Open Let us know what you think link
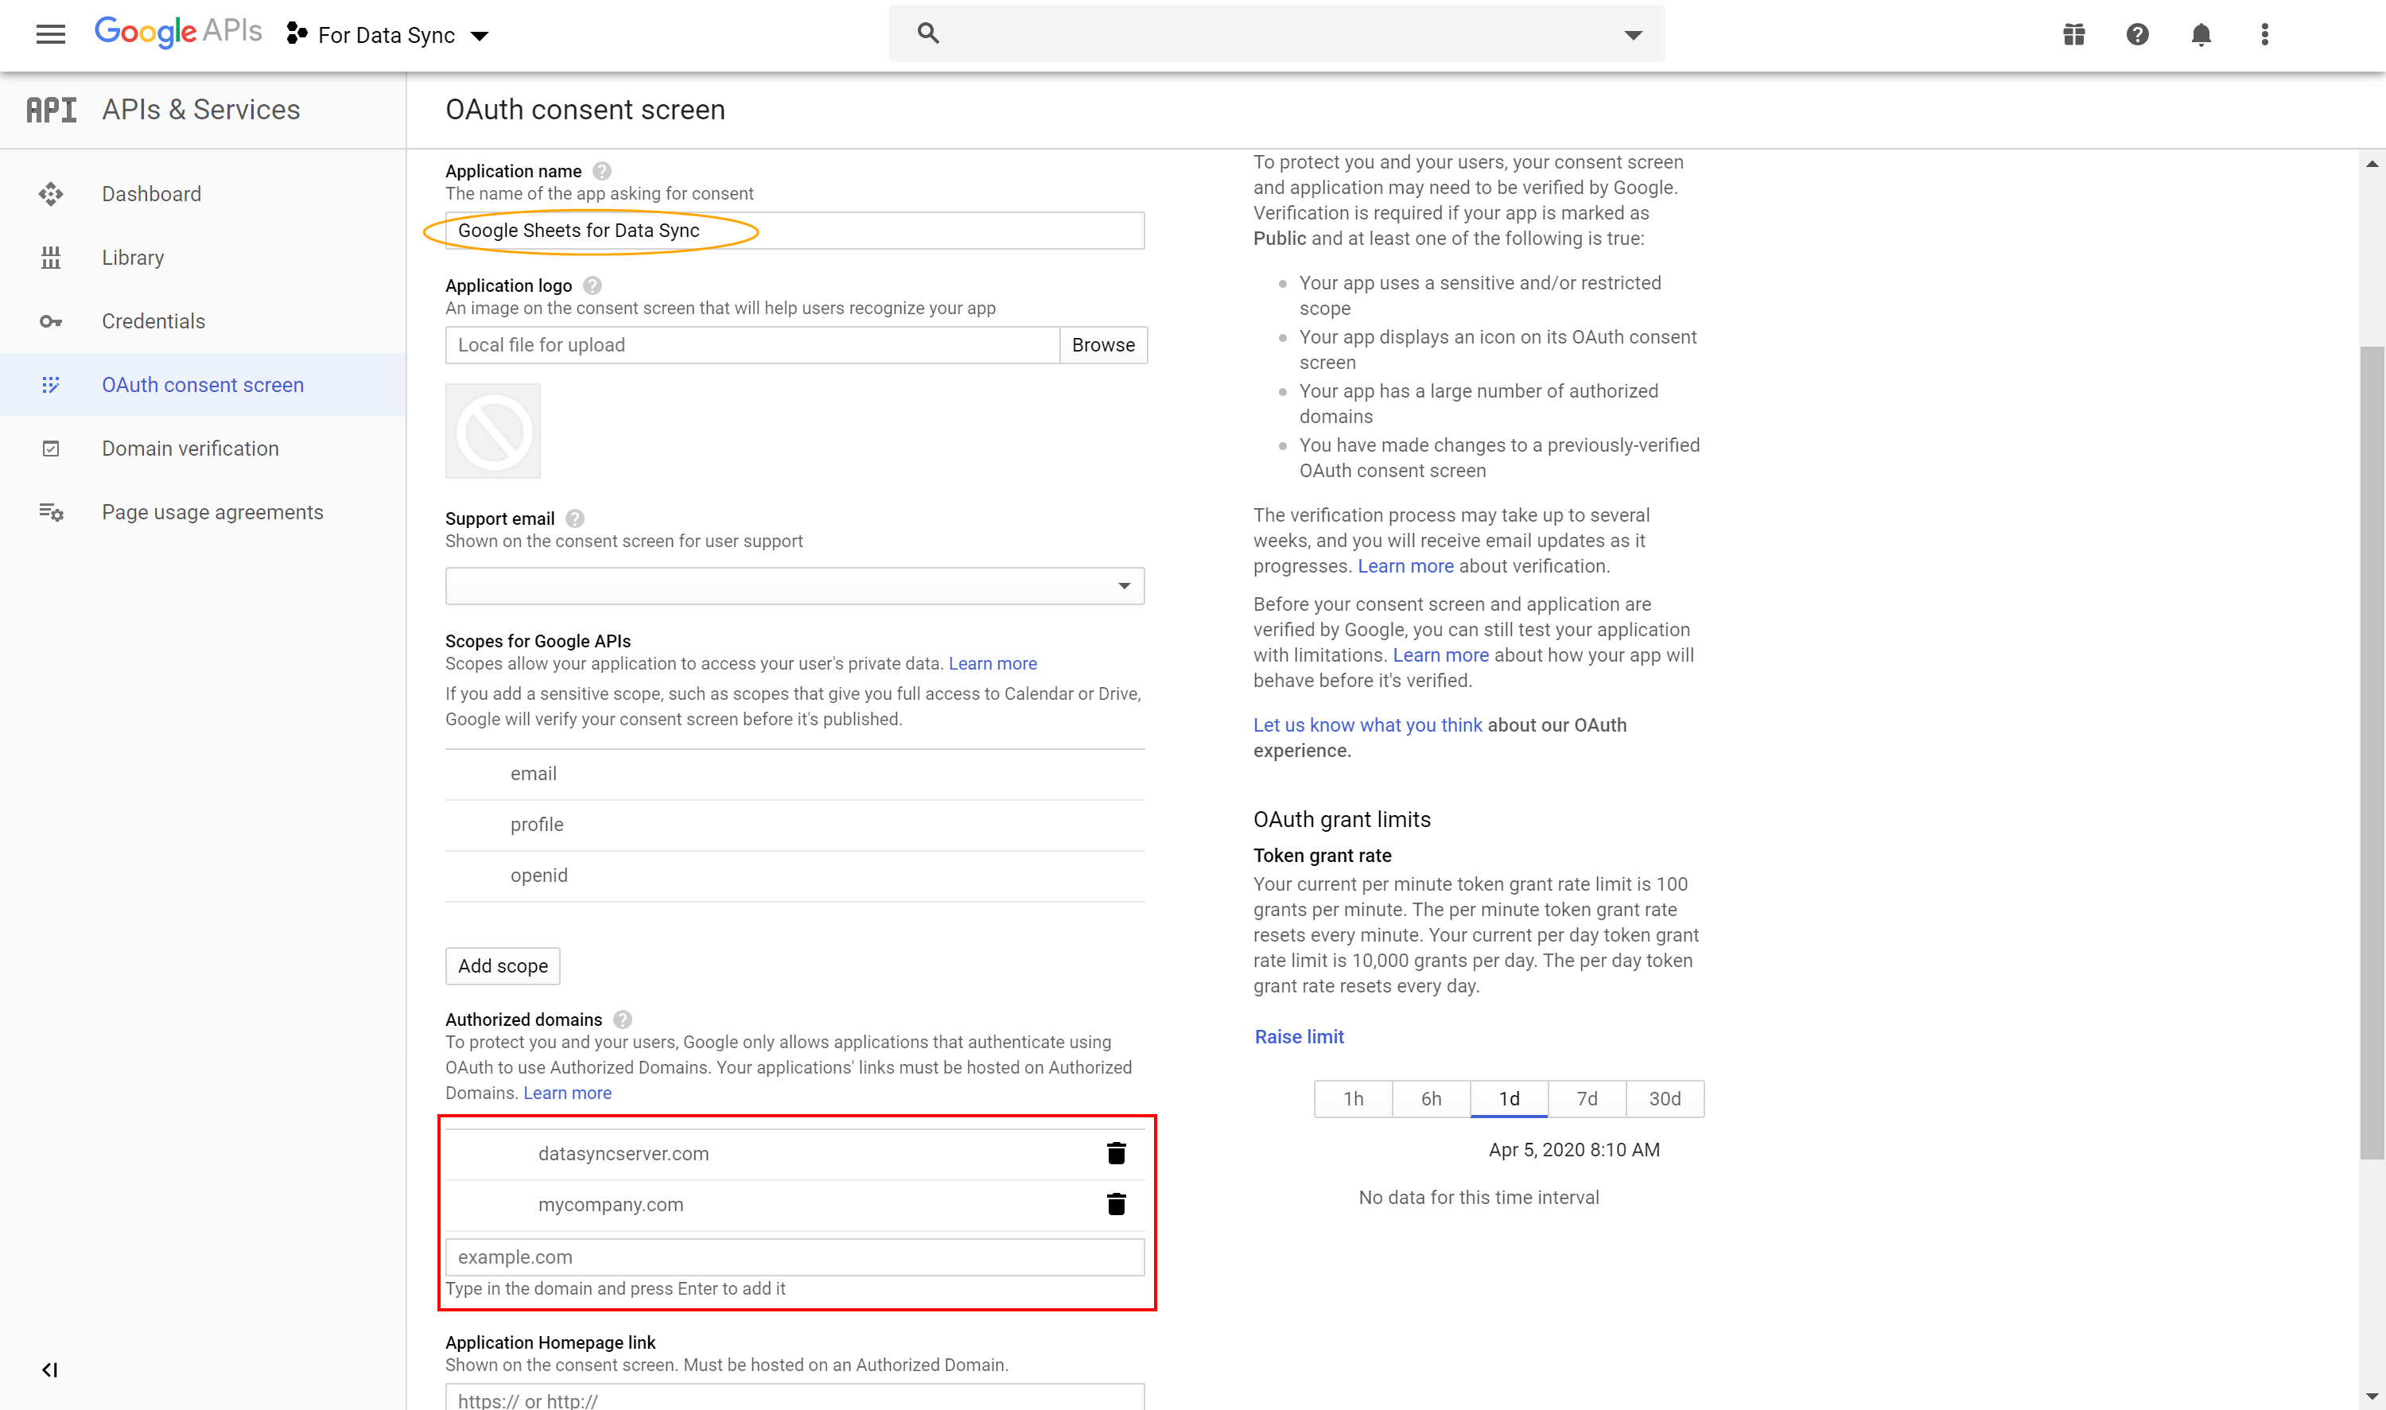This screenshot has height=1410, width=2386. click(x=1367, y=725)
